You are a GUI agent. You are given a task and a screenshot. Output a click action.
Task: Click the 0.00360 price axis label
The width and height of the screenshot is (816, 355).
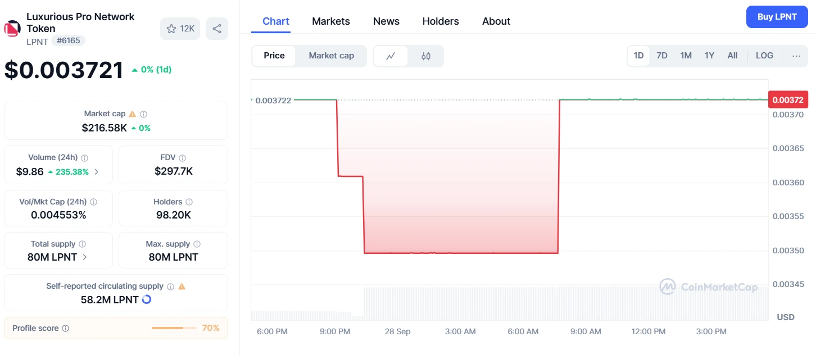point(788,183)
